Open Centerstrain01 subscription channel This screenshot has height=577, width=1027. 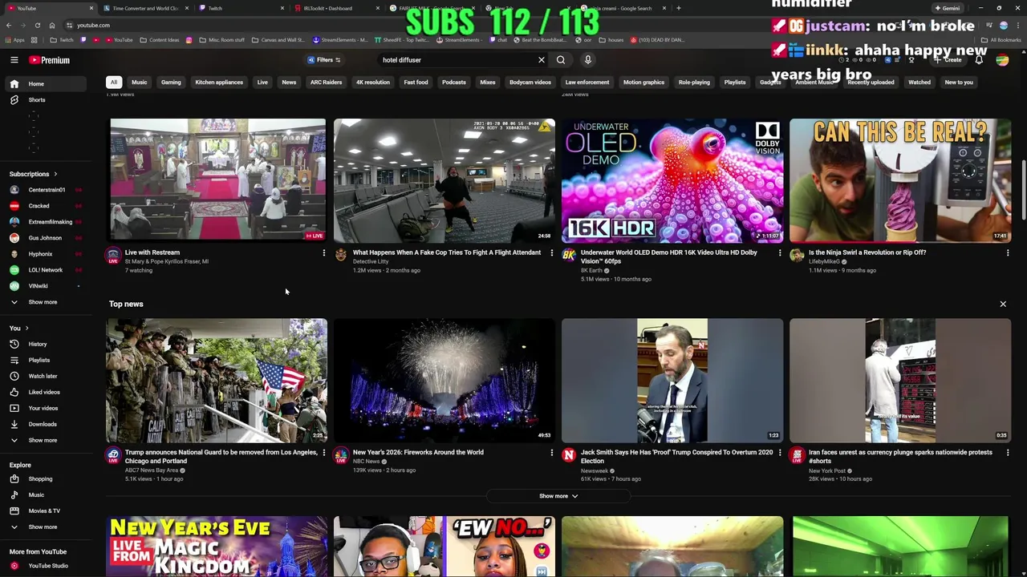click(47, 190)
